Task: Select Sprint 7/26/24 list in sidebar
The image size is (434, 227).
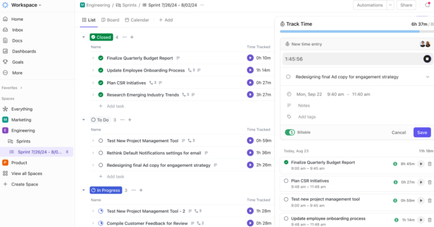Action: pyautogui.click(x=37, y=152)
